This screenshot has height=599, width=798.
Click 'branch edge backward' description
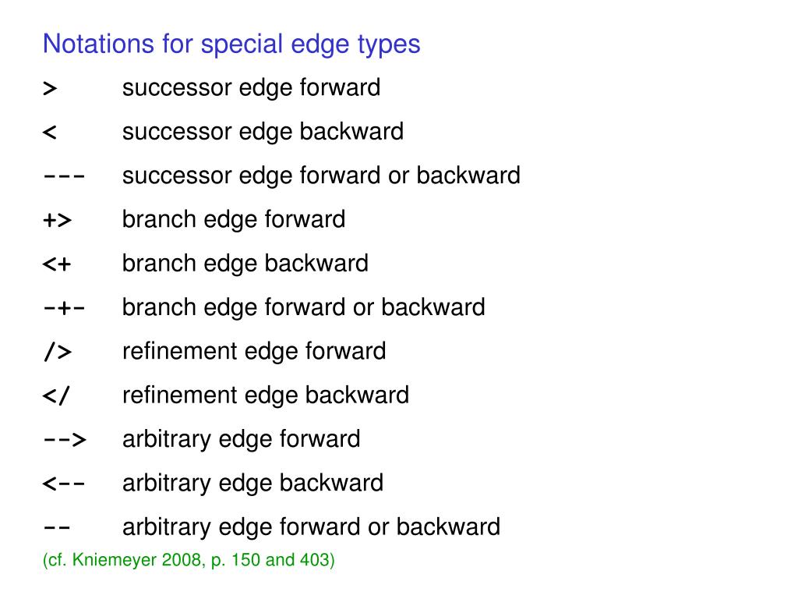[x=245, y=264]
